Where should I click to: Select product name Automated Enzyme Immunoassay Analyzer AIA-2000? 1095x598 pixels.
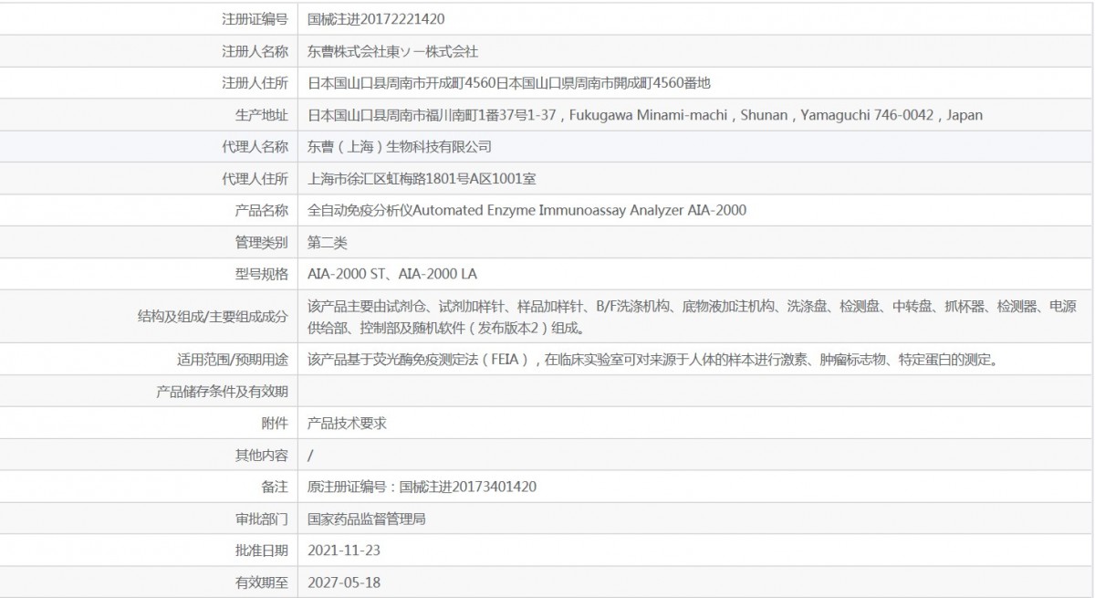click(x=527, y=211)
